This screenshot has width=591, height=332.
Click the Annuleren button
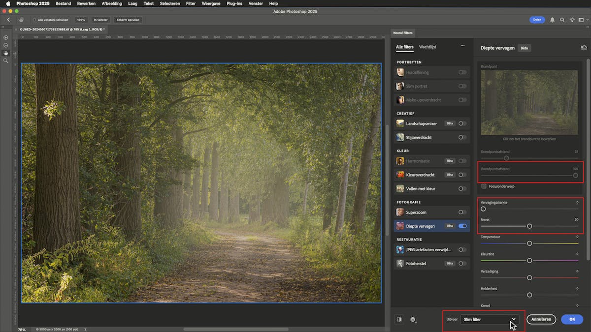coord(541,319)
